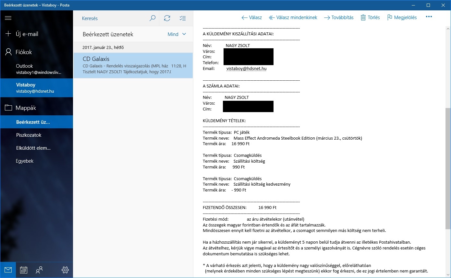Open the Egyebek folder list
The image size is (451, 278).
click(x=36, y=161)
